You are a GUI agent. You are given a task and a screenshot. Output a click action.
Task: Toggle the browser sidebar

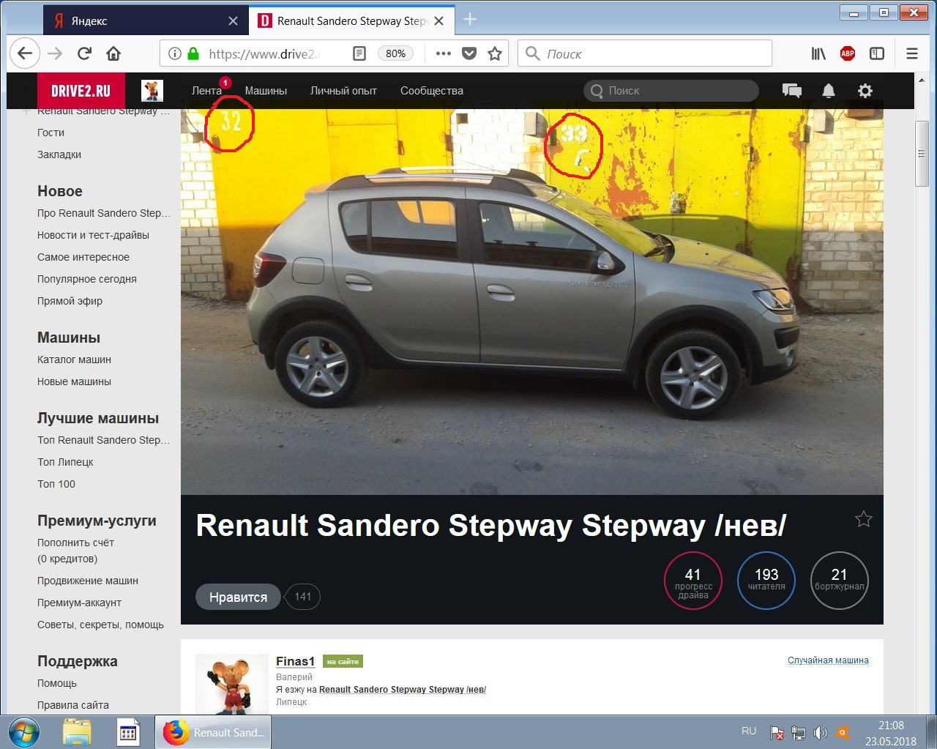877,53
